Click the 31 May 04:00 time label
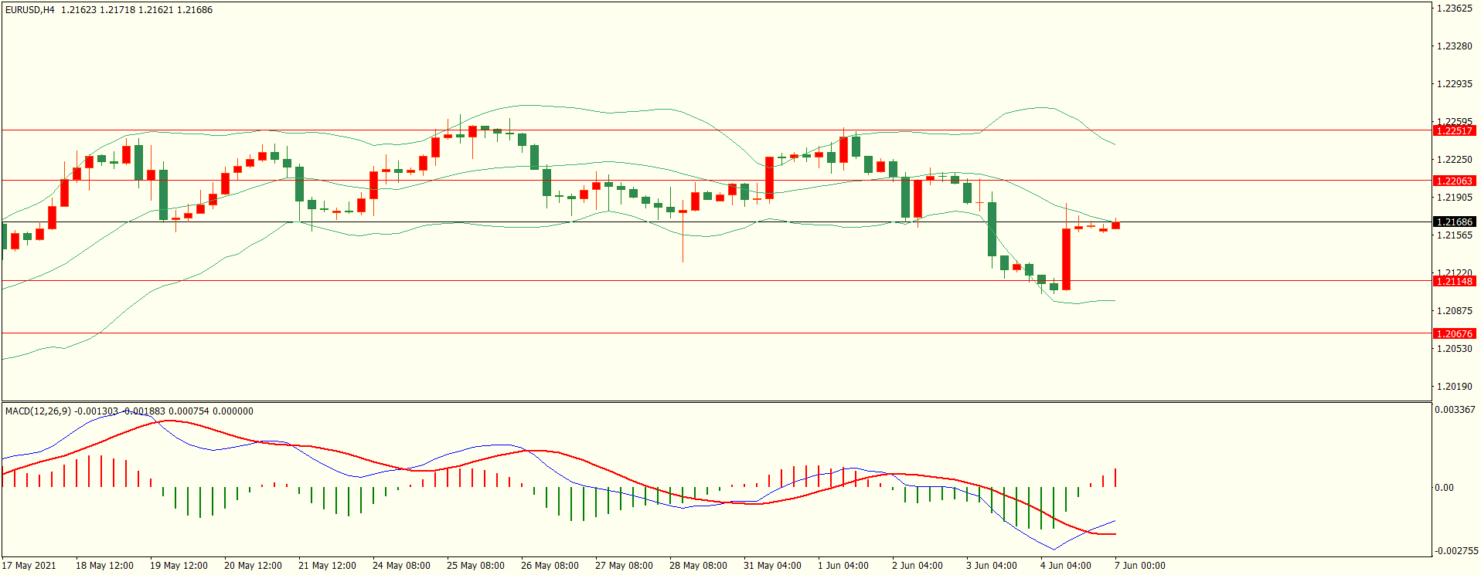The image size is (1481, 575). tap(772, 566)
